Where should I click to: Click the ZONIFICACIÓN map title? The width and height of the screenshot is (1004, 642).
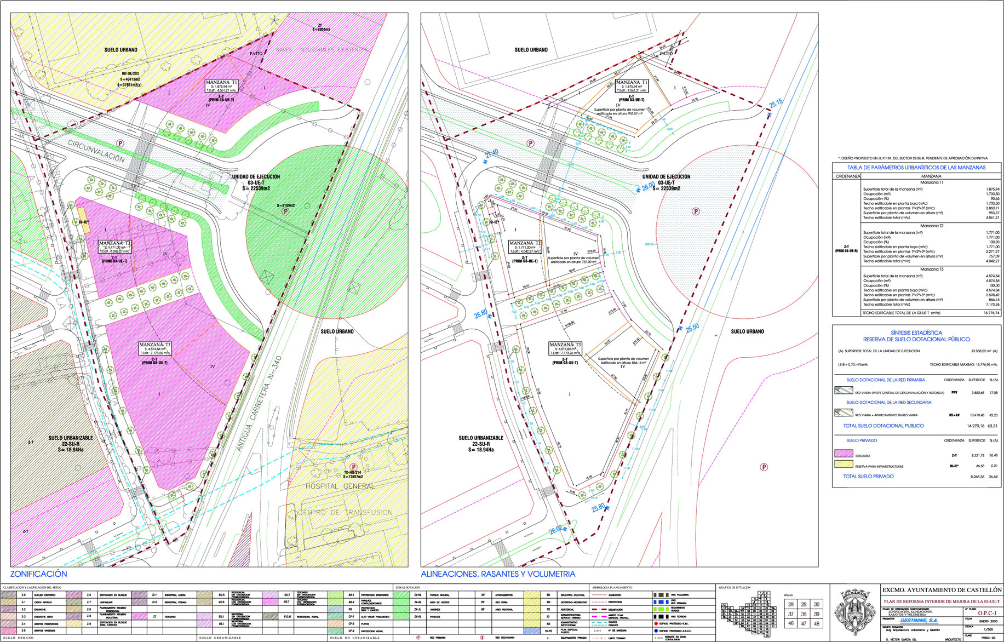(x=38, y=574)
